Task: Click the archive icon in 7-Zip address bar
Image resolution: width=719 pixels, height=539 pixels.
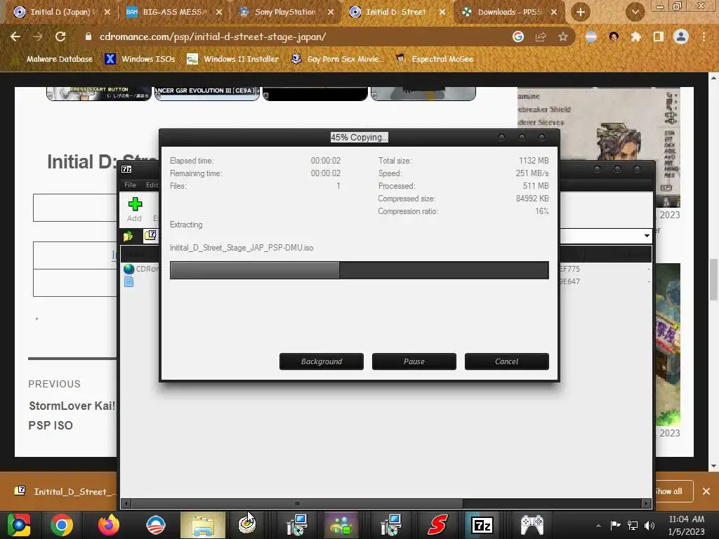Action: tap(150, 236)
